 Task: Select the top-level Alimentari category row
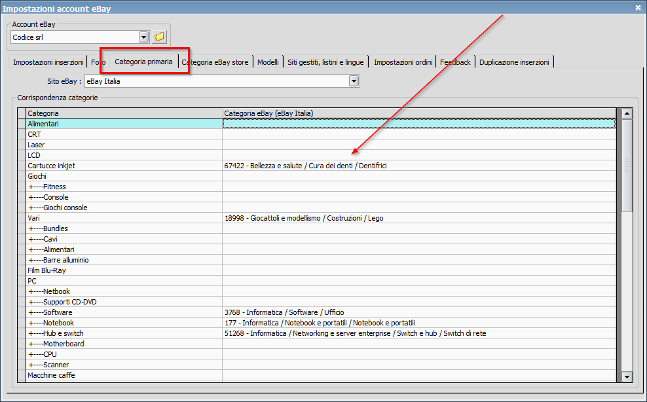[124, 123]
